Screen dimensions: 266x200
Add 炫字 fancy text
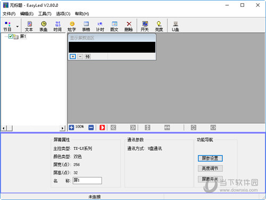[x=72, y=26]
